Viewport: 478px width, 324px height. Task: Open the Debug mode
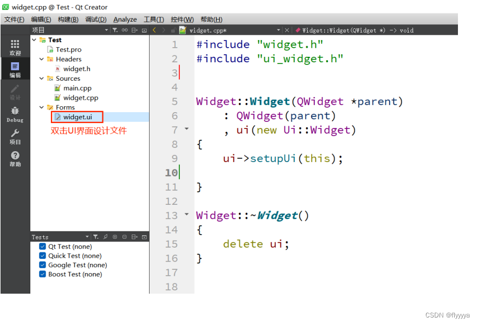[15, 114]
